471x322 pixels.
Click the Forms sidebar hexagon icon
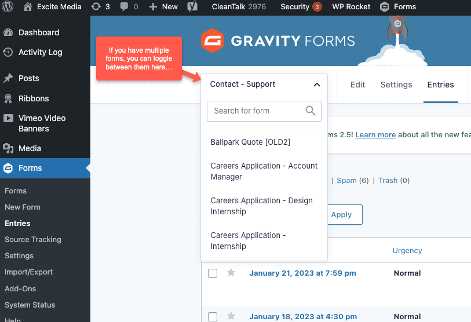8,168
